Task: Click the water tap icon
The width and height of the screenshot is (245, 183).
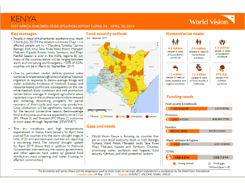Action: [176, 68]
